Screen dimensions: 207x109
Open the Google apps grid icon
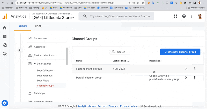(175, 16)
